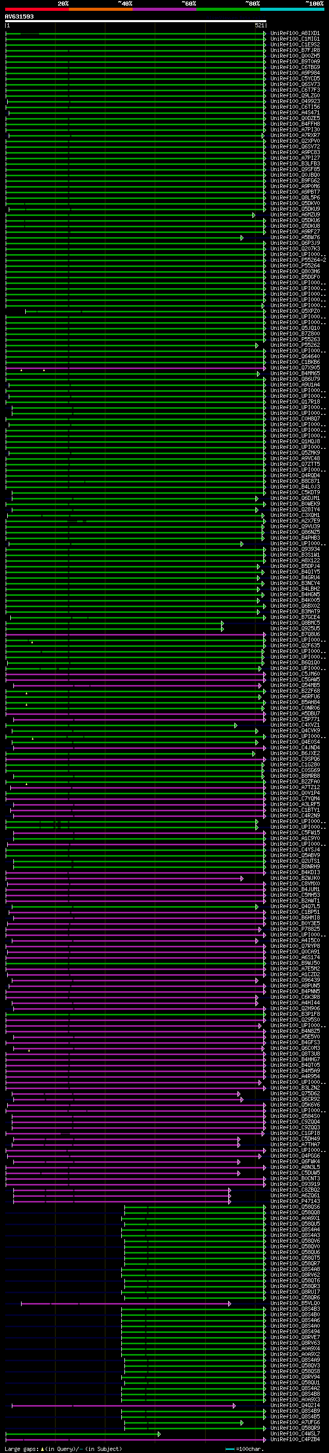Screen dimensions: 329x1453
Task: Select hit UniRef100_C6TBG9
Action: (295, 67)
